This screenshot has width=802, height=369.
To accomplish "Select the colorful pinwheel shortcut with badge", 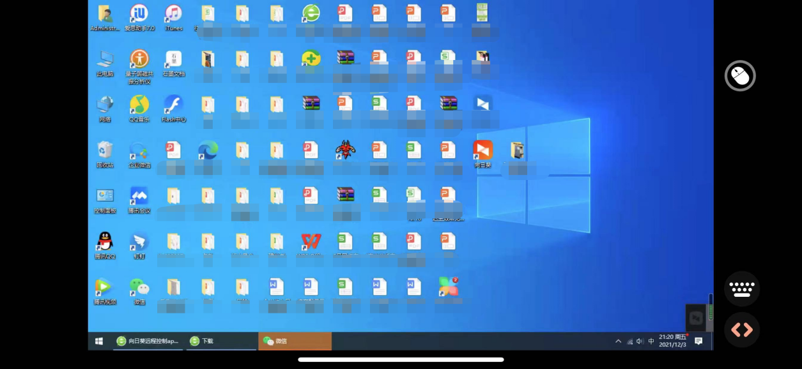I will point(449,287).
